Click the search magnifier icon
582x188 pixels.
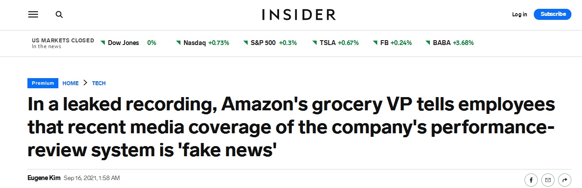point(59,15)
